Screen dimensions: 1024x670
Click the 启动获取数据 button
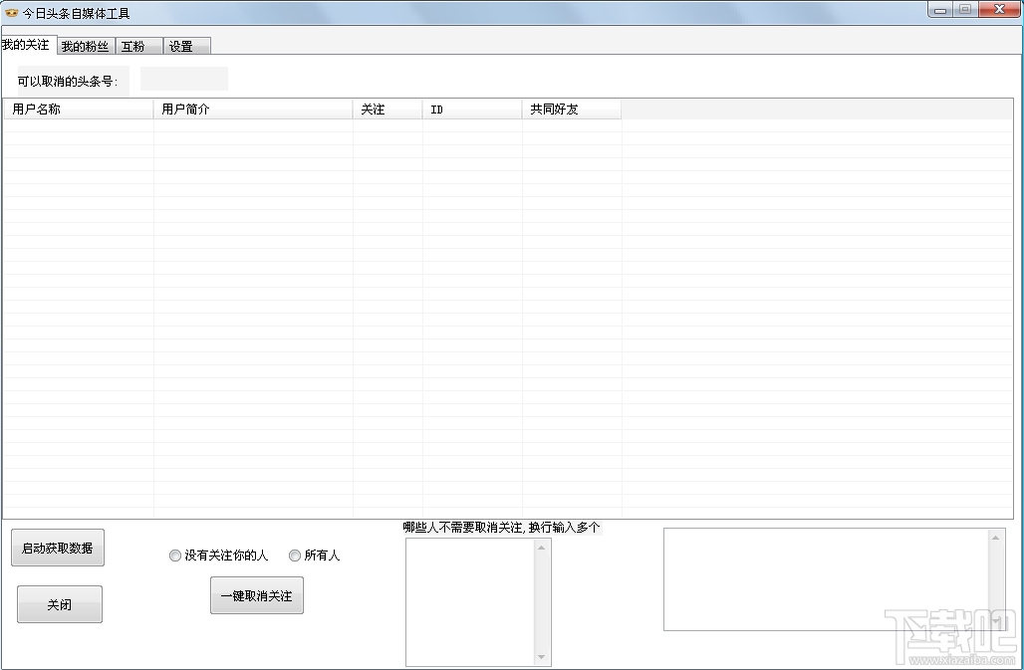pos(58,548)
